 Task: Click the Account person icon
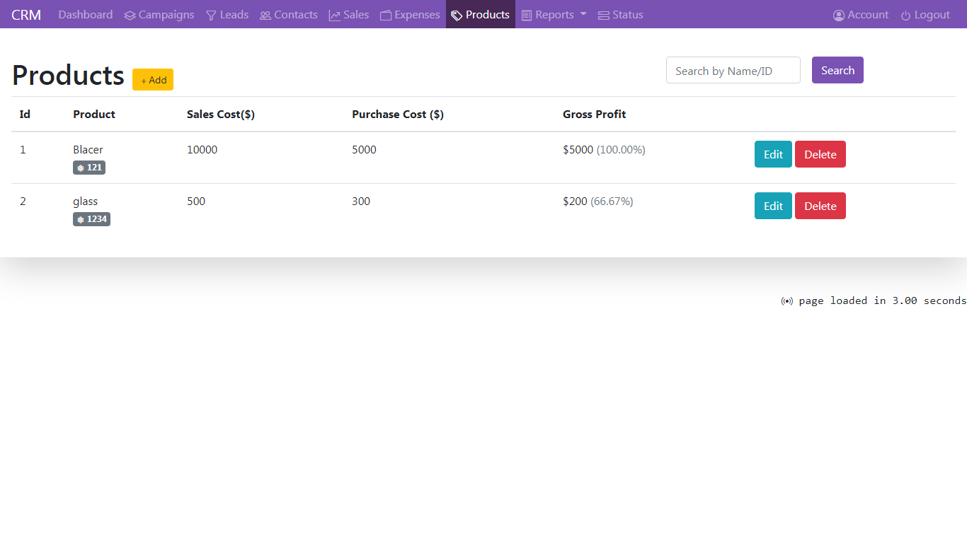point(839,16)
